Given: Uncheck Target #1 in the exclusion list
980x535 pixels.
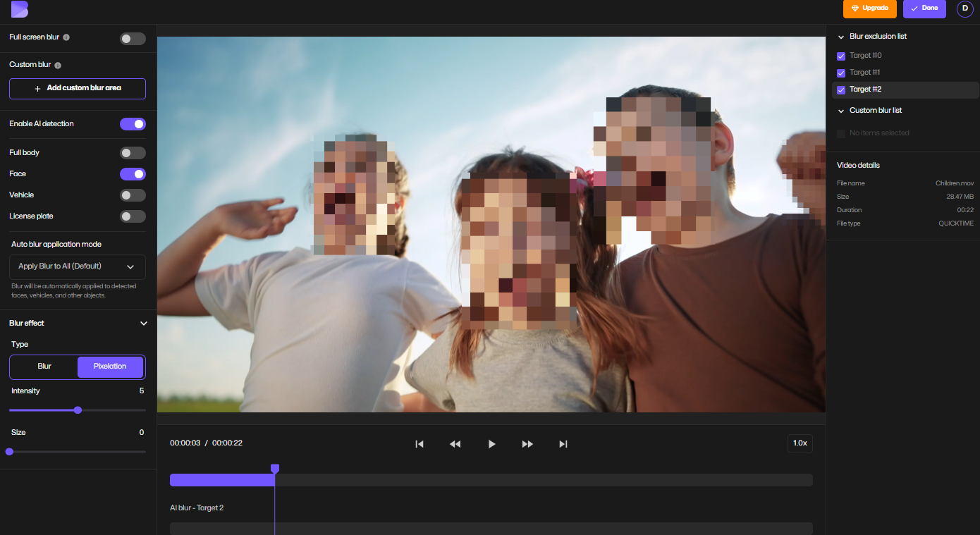Looking at the screenshot, I should coord(840,73).
